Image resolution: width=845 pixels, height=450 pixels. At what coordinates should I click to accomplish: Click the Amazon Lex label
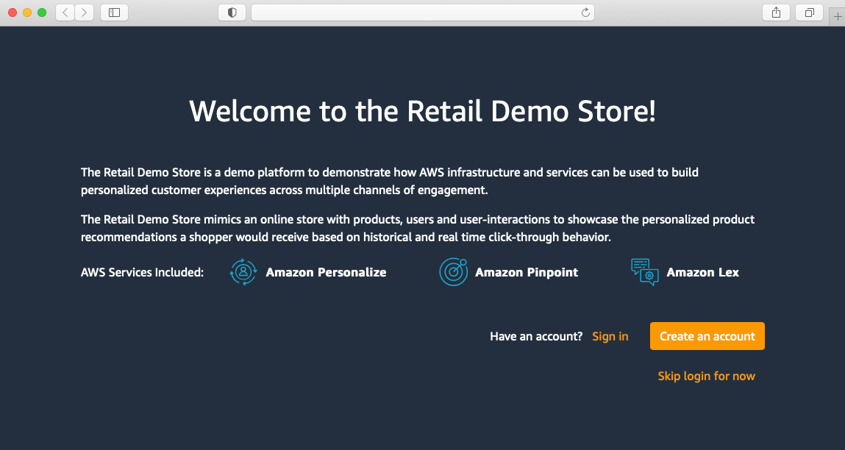click(x=703, y=272)
